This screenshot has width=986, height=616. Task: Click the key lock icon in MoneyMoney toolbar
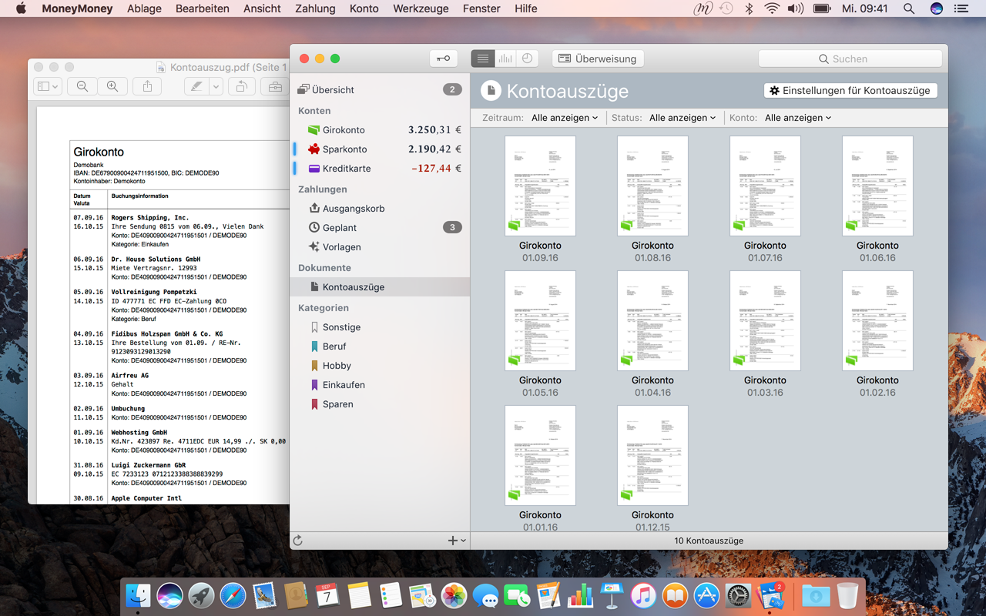444,59
